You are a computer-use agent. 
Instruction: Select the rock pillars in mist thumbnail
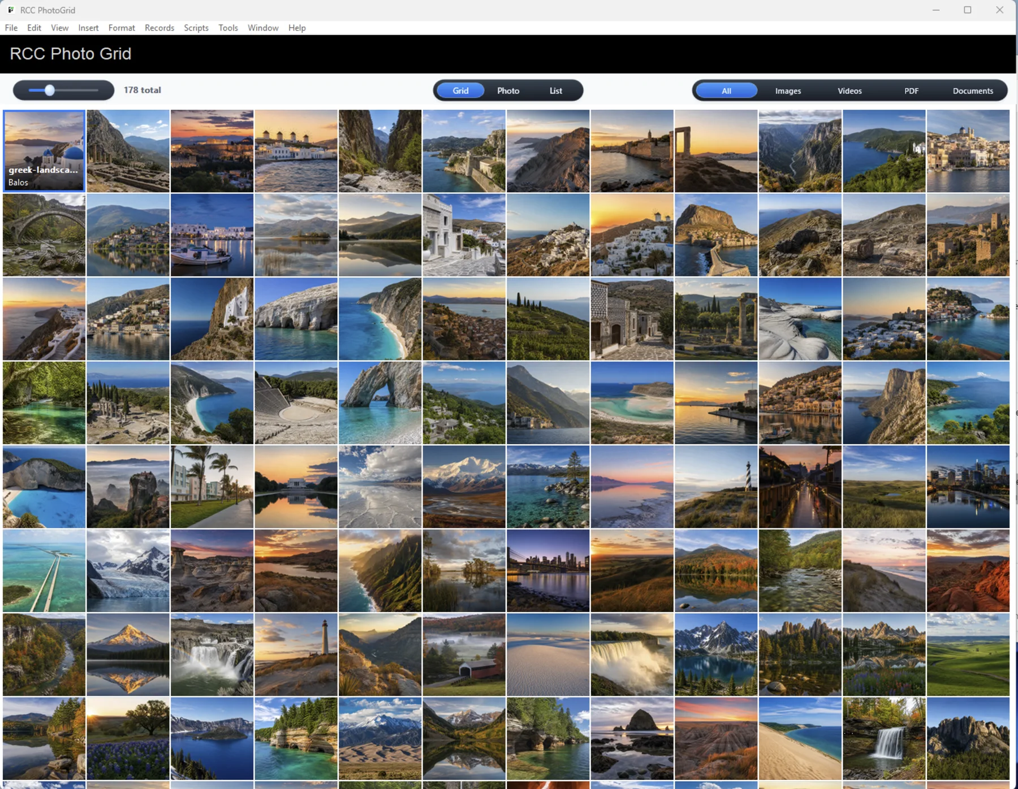tap(128, 487)
